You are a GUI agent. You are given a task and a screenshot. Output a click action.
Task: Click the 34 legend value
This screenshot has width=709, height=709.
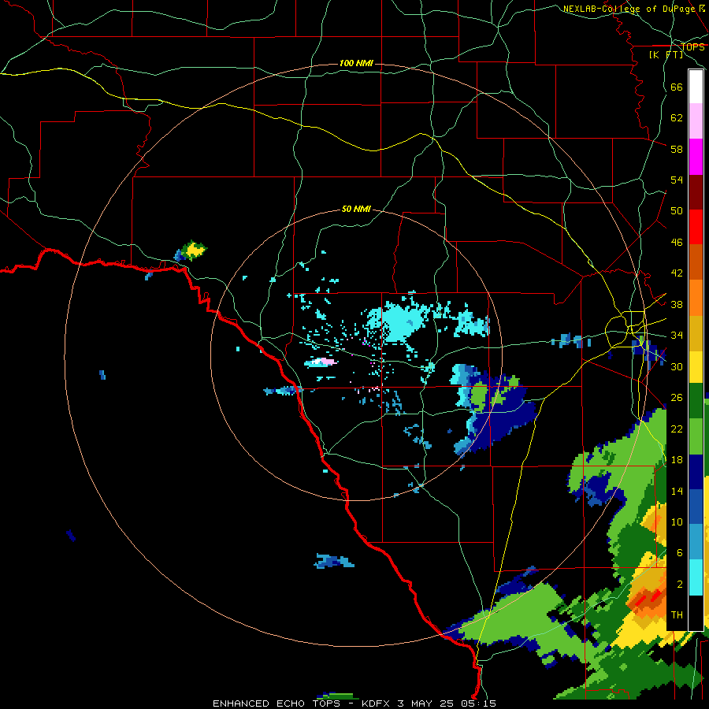pos(677,335)
